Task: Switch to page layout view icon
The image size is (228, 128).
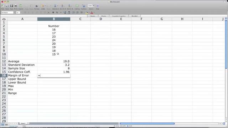Action: (6, 125)
